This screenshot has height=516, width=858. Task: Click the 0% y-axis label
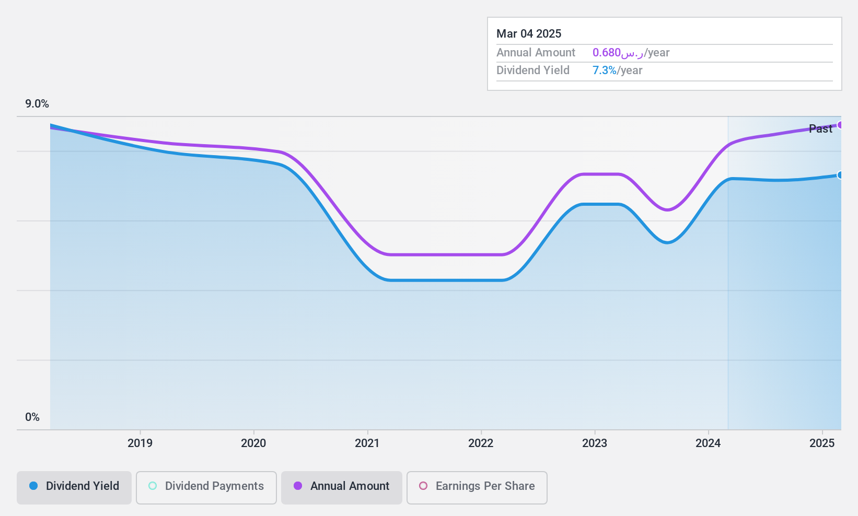(32, 417)
